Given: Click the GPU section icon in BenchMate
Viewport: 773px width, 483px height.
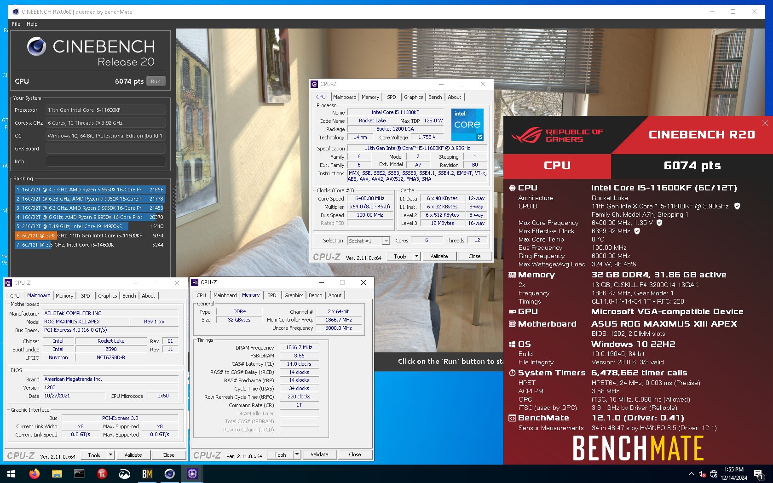Looking at the screenshot, I should (512, 311).
